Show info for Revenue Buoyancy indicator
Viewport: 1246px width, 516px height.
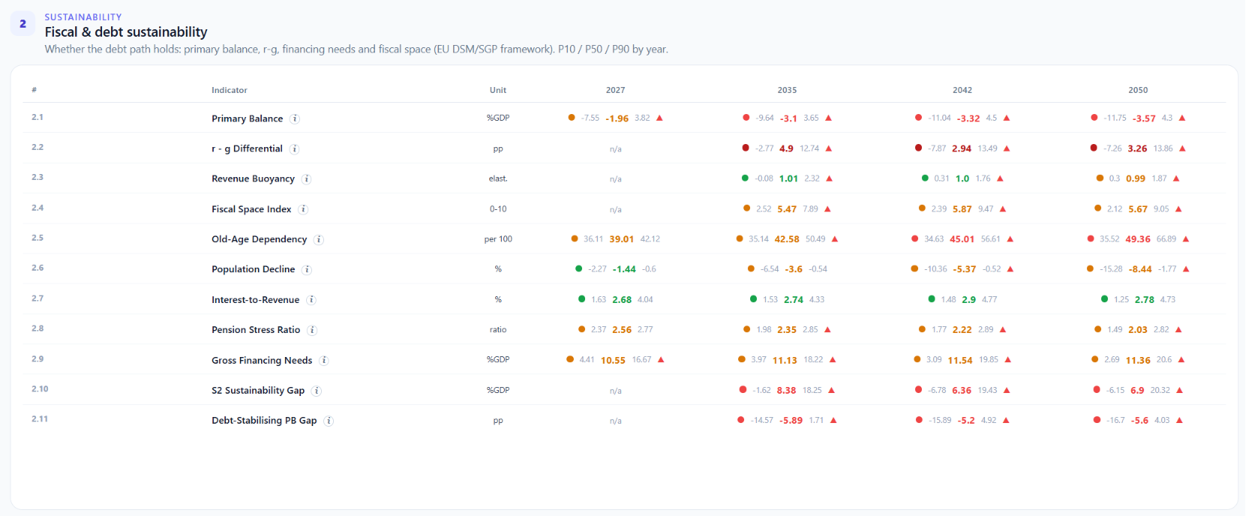(x=307, y=179)
